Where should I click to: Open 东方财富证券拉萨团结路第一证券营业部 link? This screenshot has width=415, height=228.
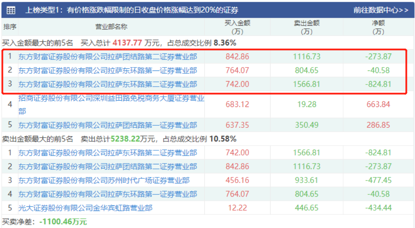click(x=108, y=125)
